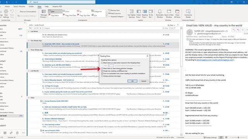Arrange messages by Categories

click(x=96, y=11)
